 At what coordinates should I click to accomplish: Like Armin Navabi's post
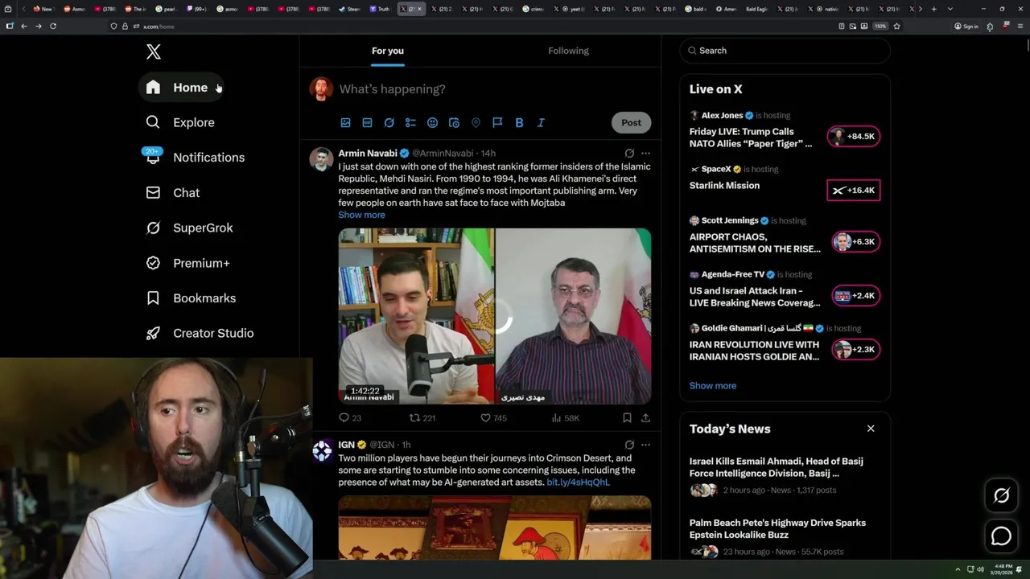pyautogui.click(x=493, y=418)
